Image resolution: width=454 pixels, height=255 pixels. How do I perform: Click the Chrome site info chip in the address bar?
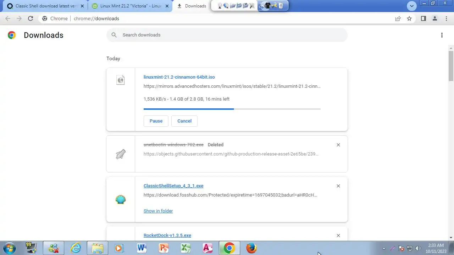pyautogui.click(x=55, y=18)
